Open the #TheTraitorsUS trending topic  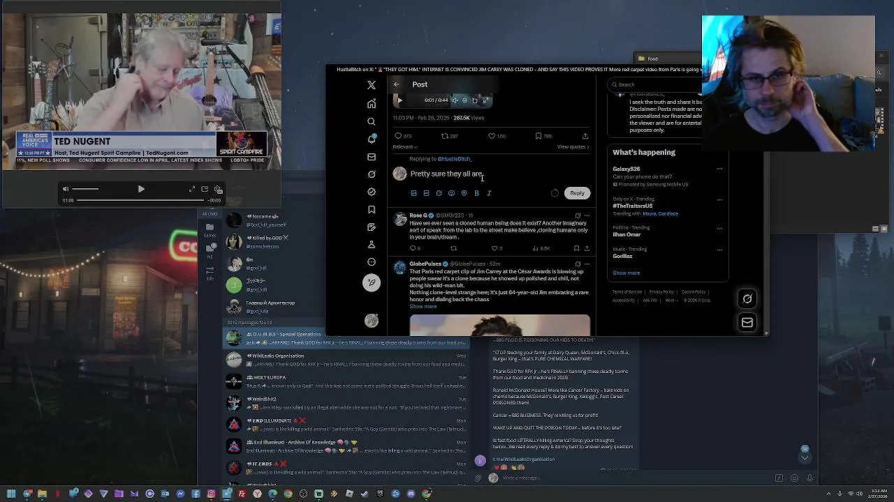(x=632, y=206)
